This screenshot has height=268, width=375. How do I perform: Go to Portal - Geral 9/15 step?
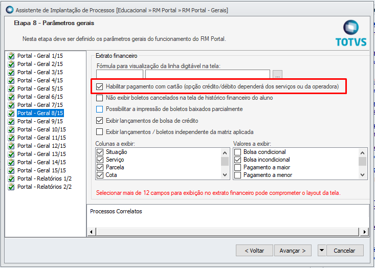(40, 121)
